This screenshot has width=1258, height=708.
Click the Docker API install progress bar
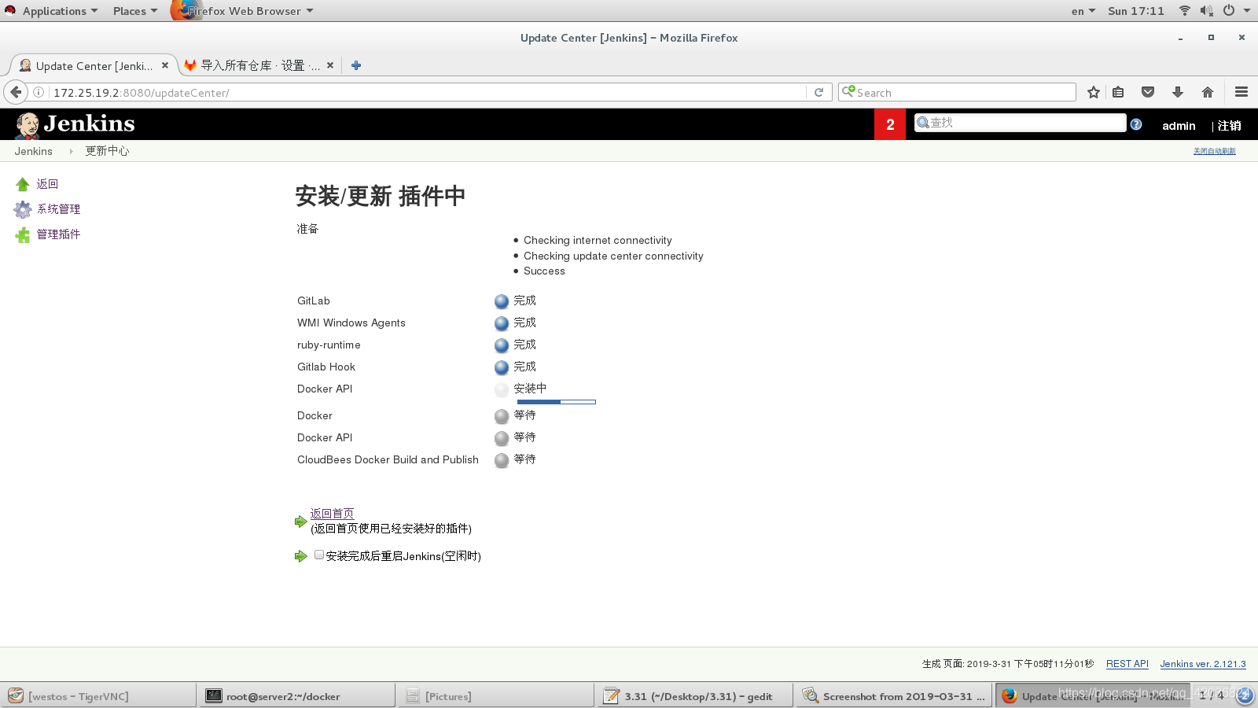click(557, 402)
